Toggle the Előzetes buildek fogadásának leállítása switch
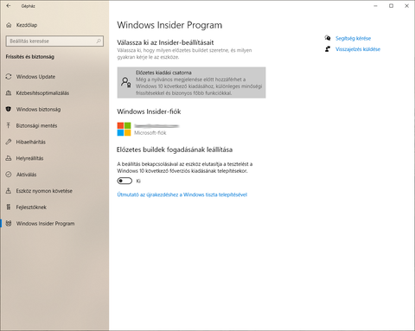415x331 pixels. point(124,181)
